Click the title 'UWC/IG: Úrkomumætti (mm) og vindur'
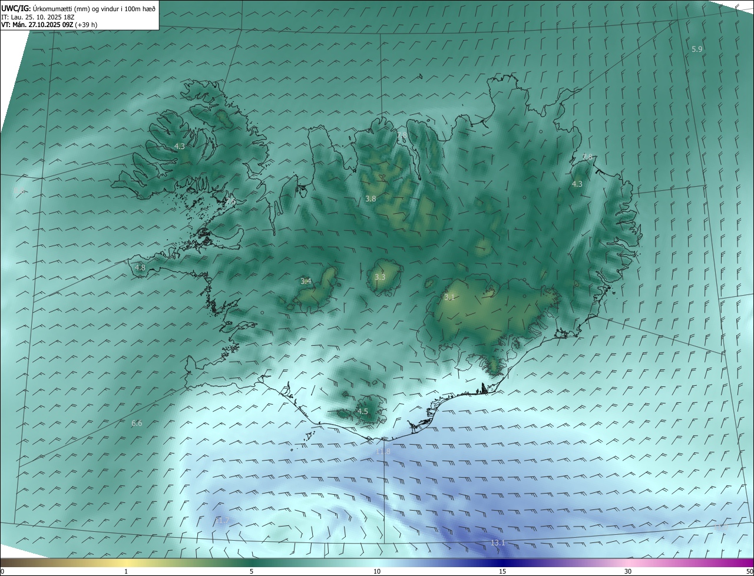The width and height of the screenshot is (754, 576). tap(78, 9)
